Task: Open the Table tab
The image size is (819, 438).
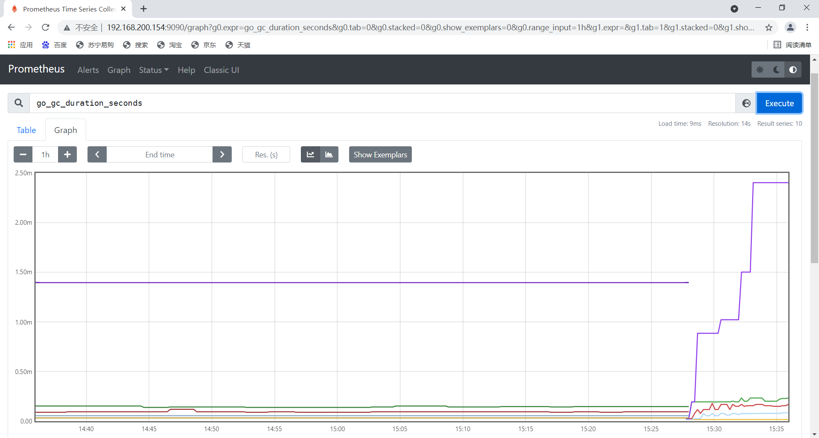Action: click(x=26, y=130)
